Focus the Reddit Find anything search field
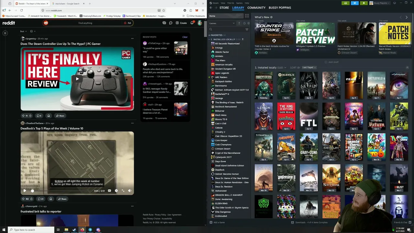This screenshot has width=414, height=233. [85, 23]
